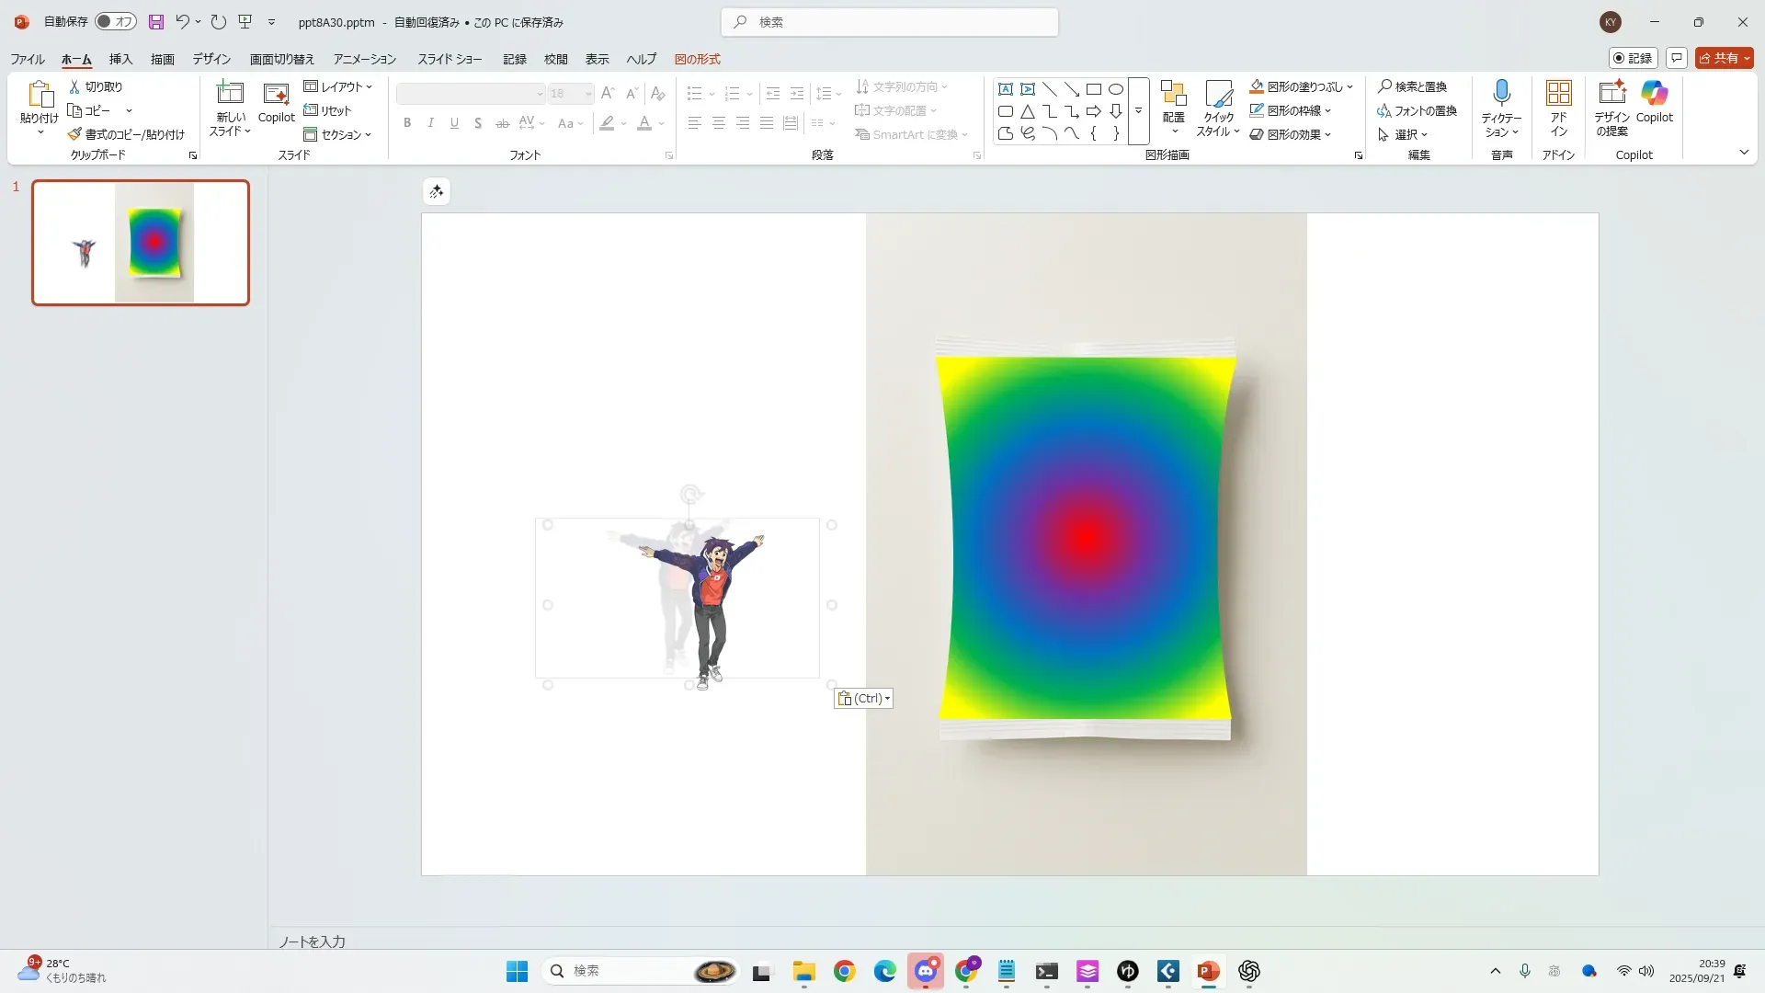Toggle Italic formatting
This screenshot has height=993, width=1765.
tap(430, 123)
